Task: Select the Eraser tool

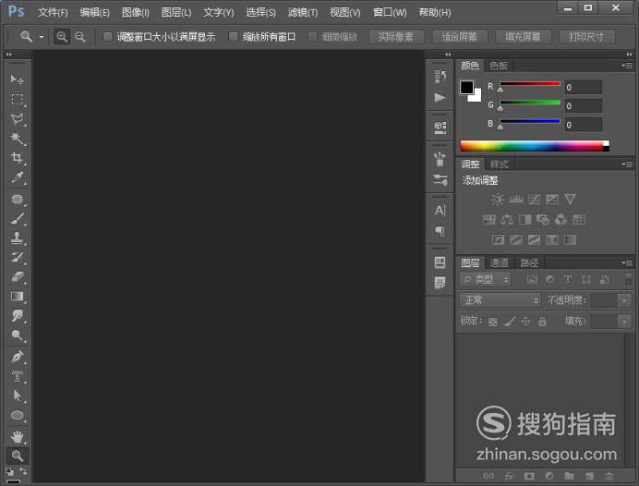Action: point(17,277)
